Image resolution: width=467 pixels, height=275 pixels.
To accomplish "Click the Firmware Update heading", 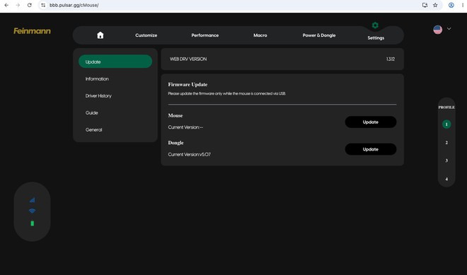I will click(188, 85).
